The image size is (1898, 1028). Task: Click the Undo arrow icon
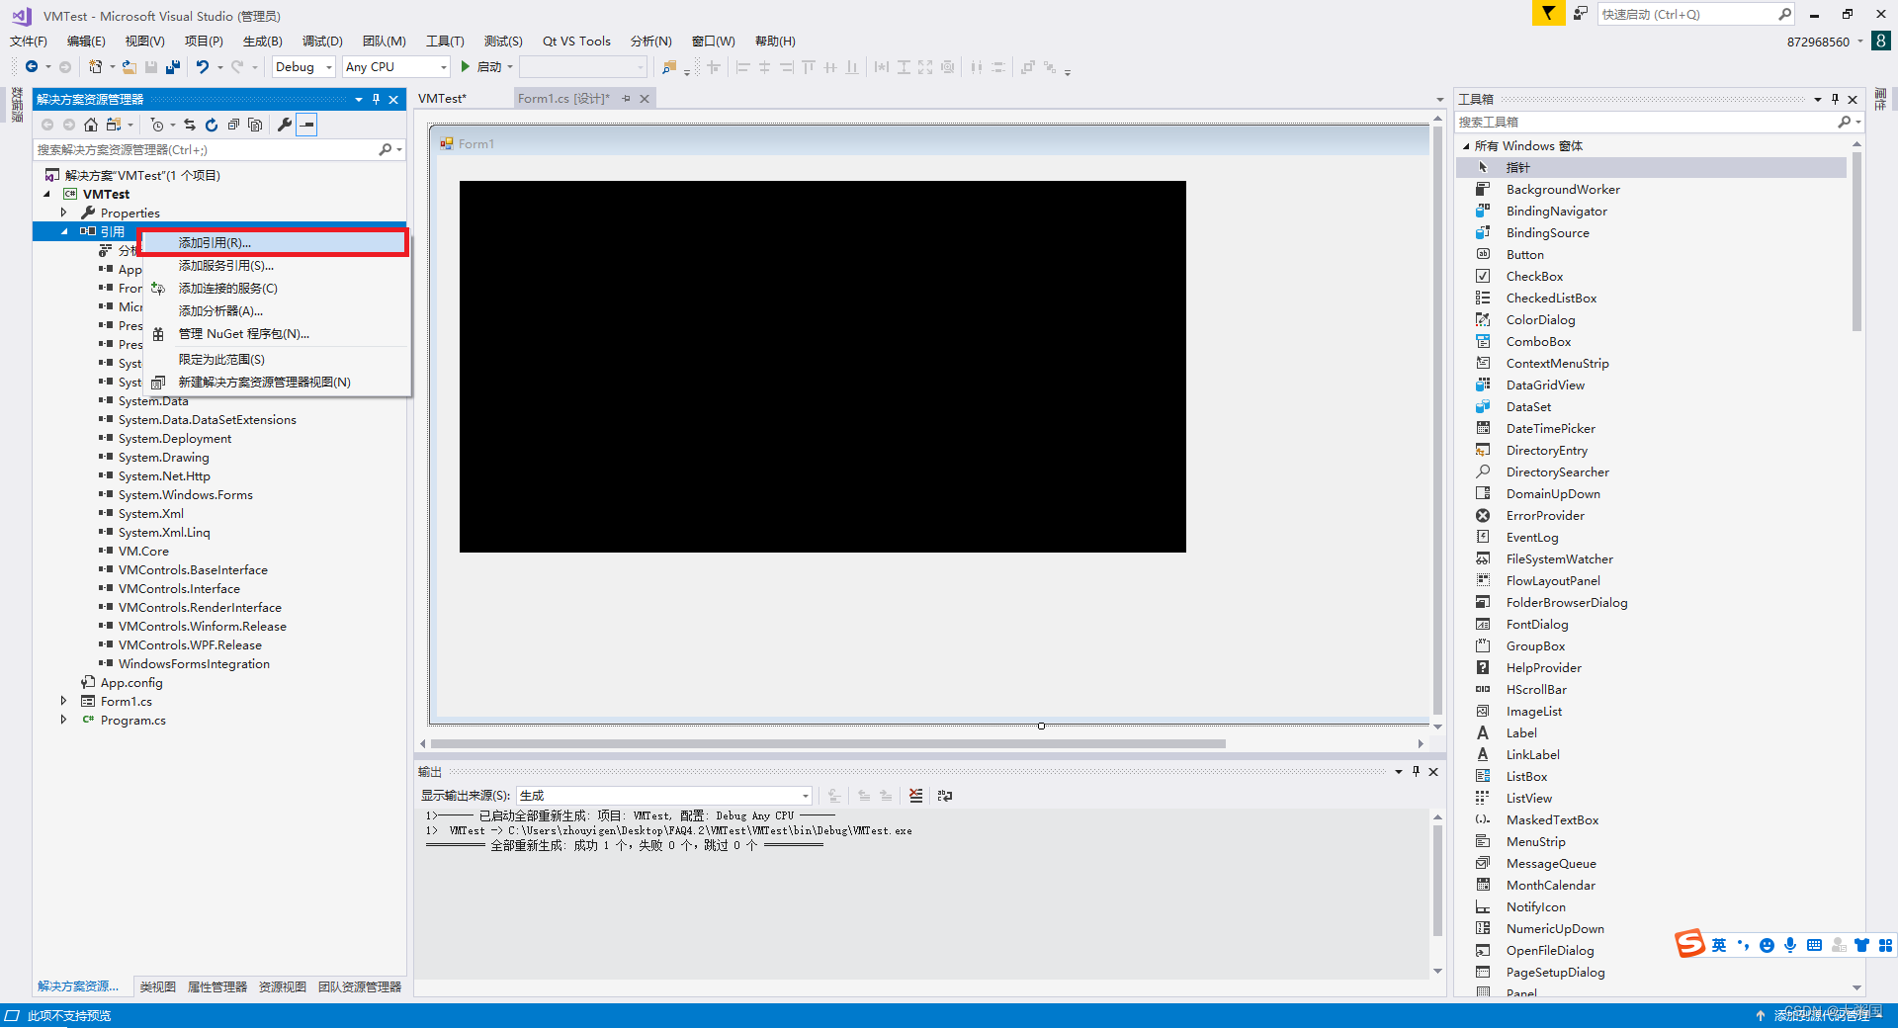[x=203, y=67]
